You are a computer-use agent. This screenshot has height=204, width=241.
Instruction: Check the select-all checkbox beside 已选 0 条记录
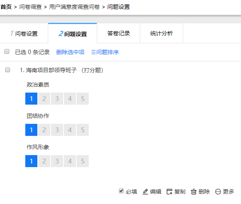click(7, 51)
